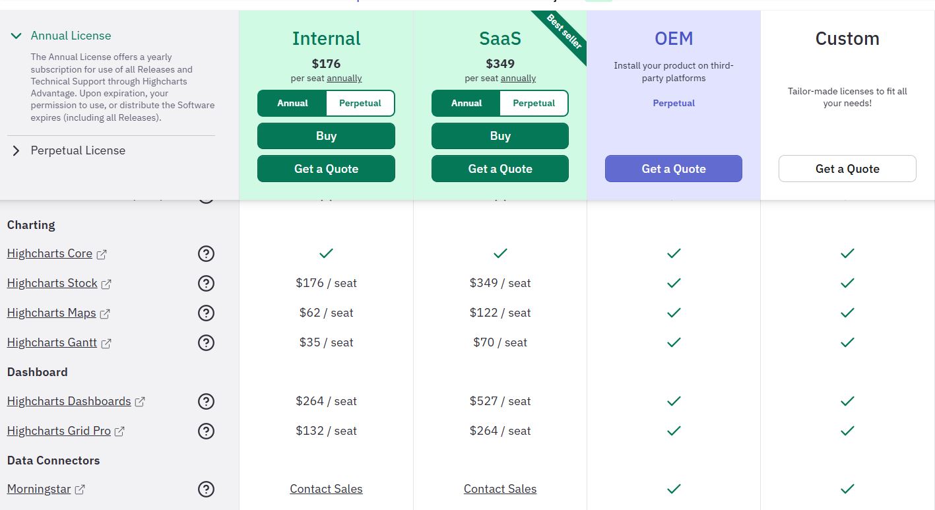The image size is (935, 510).
Task: Click the external link icon next to Morningstar
Action: coord(81,489)
